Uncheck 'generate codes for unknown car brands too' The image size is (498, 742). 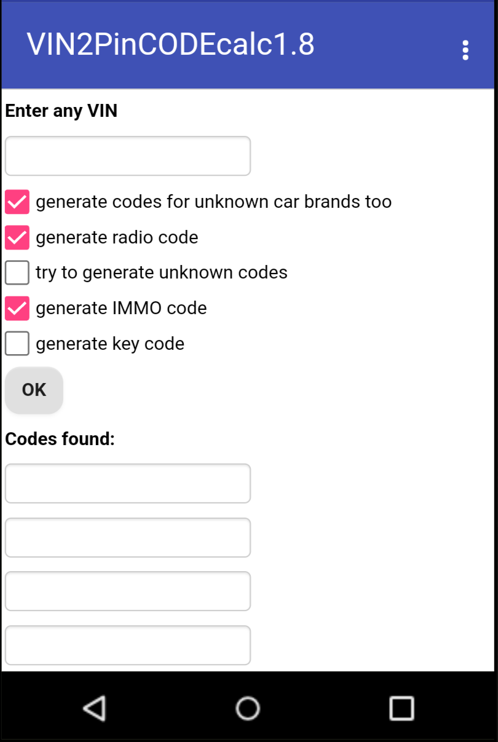[17, 202]
